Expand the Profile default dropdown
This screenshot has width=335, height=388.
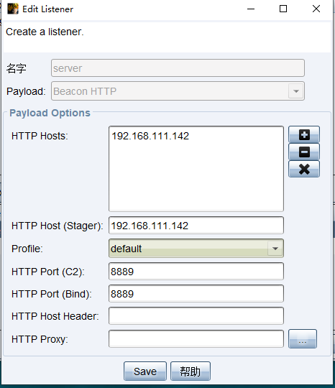coord(275,248)
